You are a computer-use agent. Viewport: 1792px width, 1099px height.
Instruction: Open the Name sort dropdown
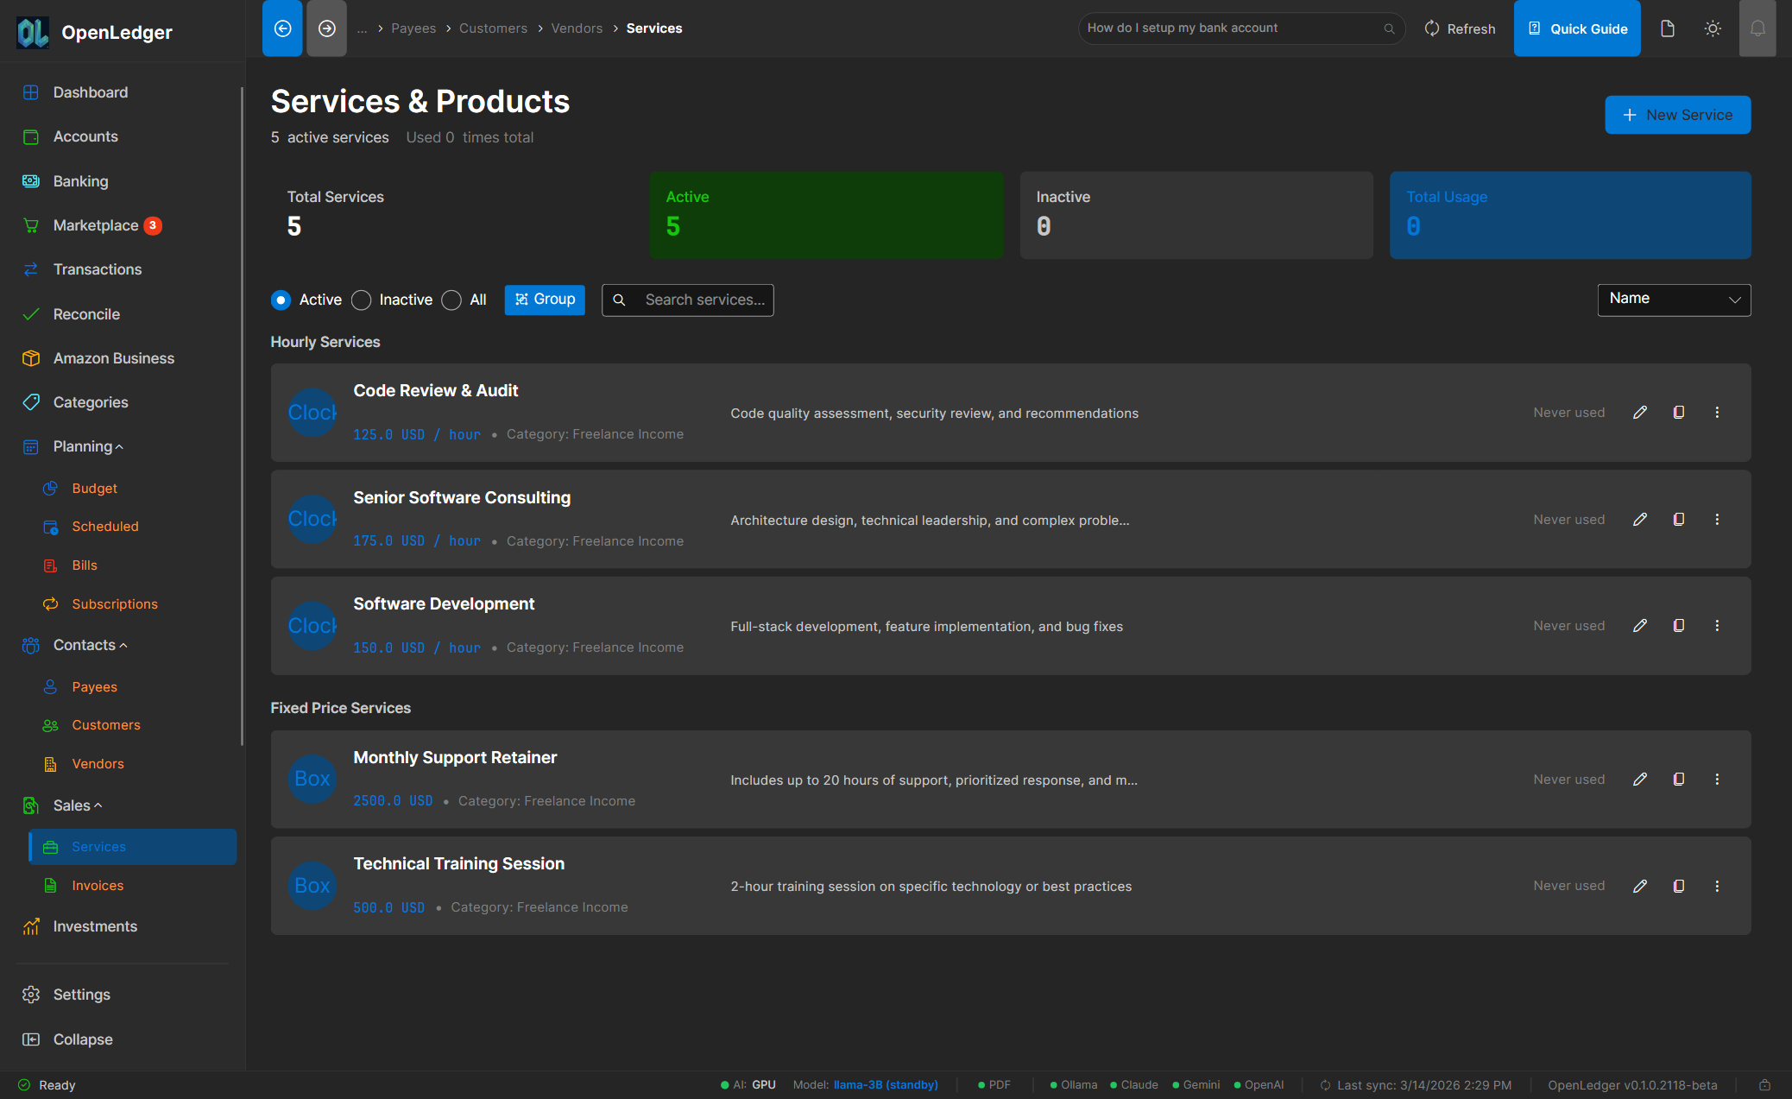pos(1674,300)
